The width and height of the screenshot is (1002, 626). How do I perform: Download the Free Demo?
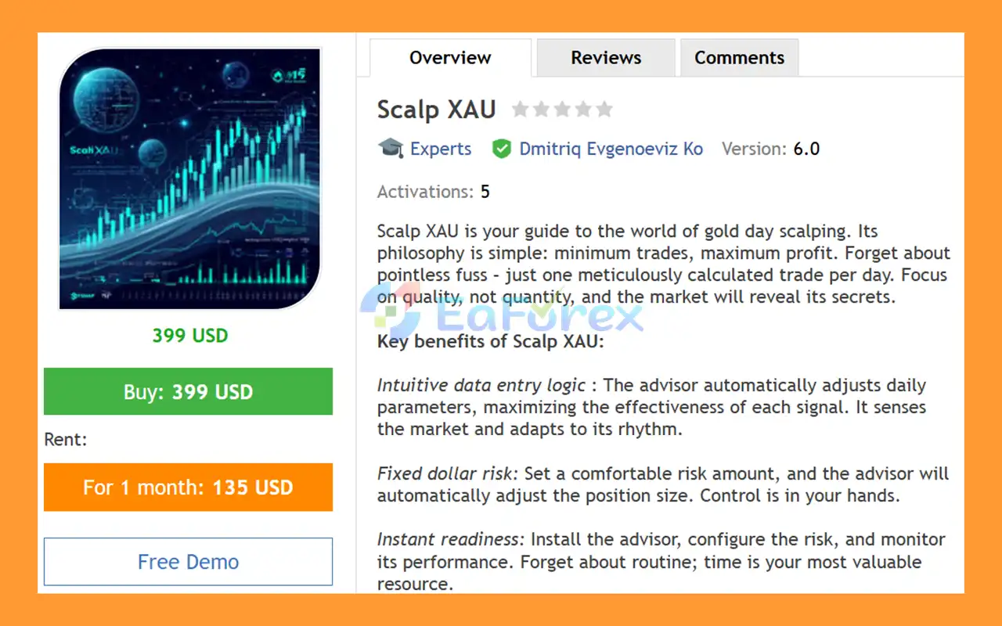pos(188,562)
